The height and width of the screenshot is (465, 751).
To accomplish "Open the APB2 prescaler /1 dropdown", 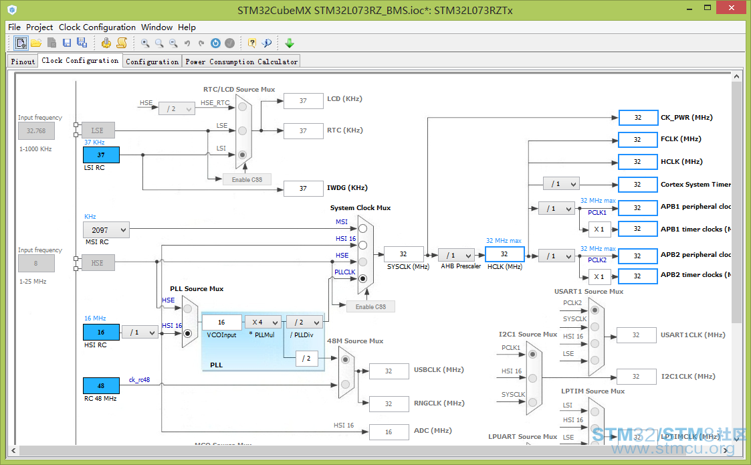I will click(x=556, y=256).
